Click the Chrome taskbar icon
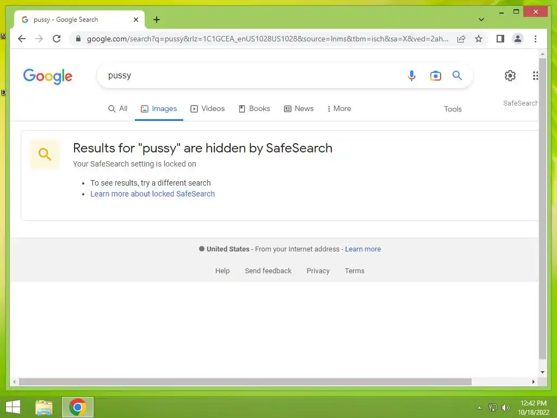 tap(77, 407)
